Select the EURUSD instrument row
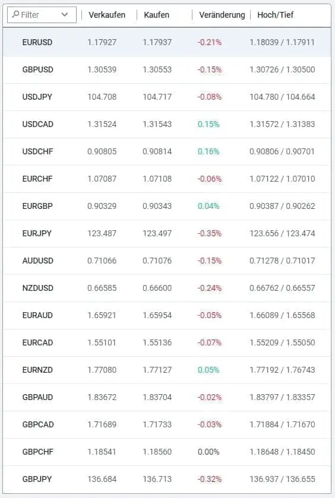335x498 pixels. click(x=167, y=42)
